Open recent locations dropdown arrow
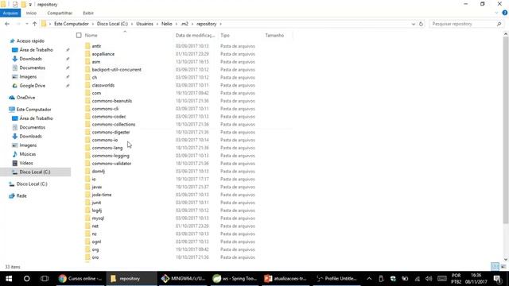This screenshot has width=509, height=286. coord(26,24)
